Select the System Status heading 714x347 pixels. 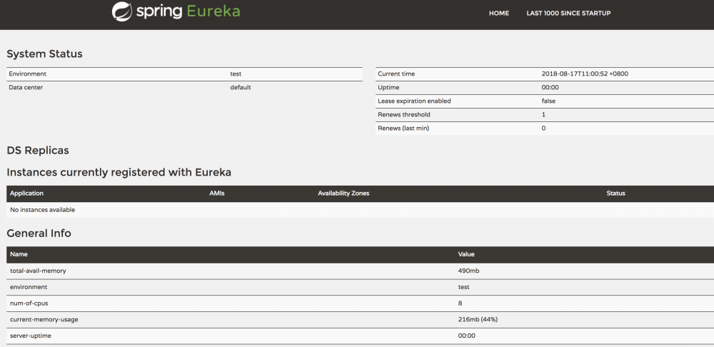(44, 54)
